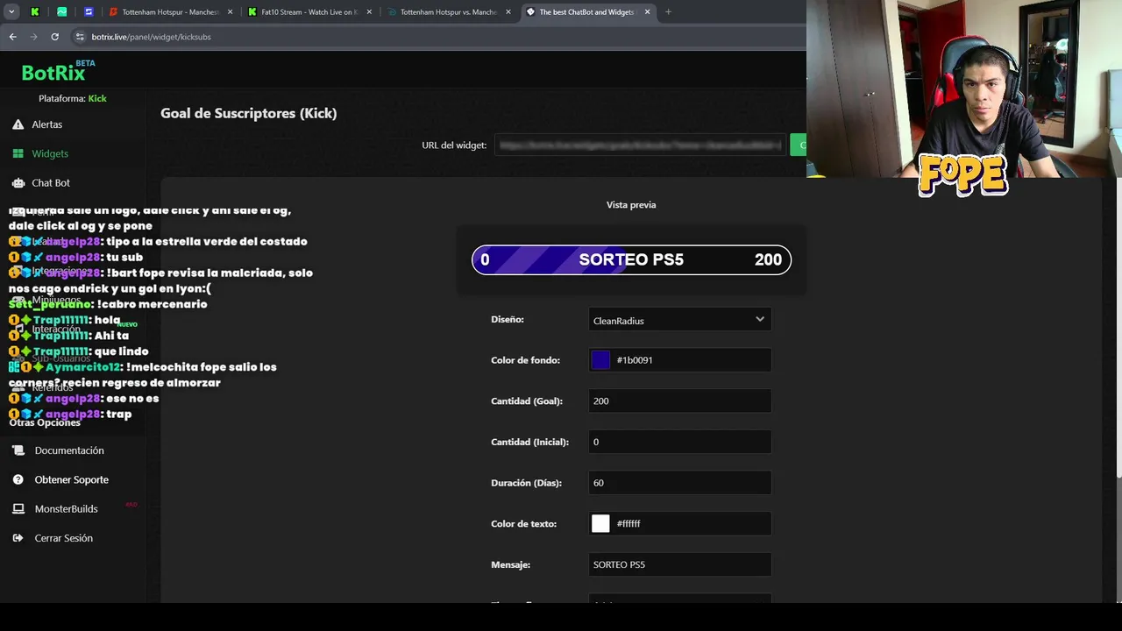Click the Cantidad (Inicial) field
The image size is (1122, 631).
[680, 442]
